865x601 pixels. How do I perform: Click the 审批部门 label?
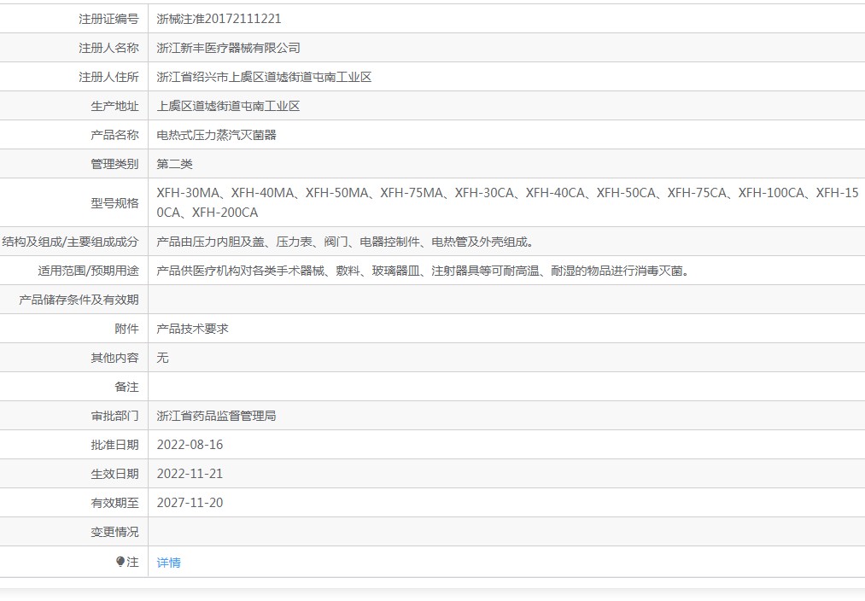pos(114,416)
